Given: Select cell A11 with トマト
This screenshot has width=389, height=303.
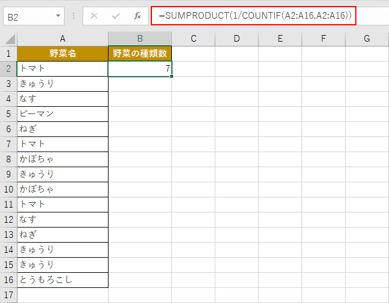Looking at the screenshot, I should click(x=63, y=205).
